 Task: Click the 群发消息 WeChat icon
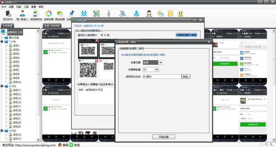point(60,14)
